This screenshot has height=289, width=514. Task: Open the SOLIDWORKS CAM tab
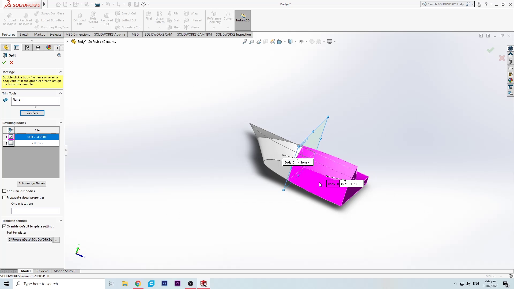pyautogui.click(x=158, y=35)
